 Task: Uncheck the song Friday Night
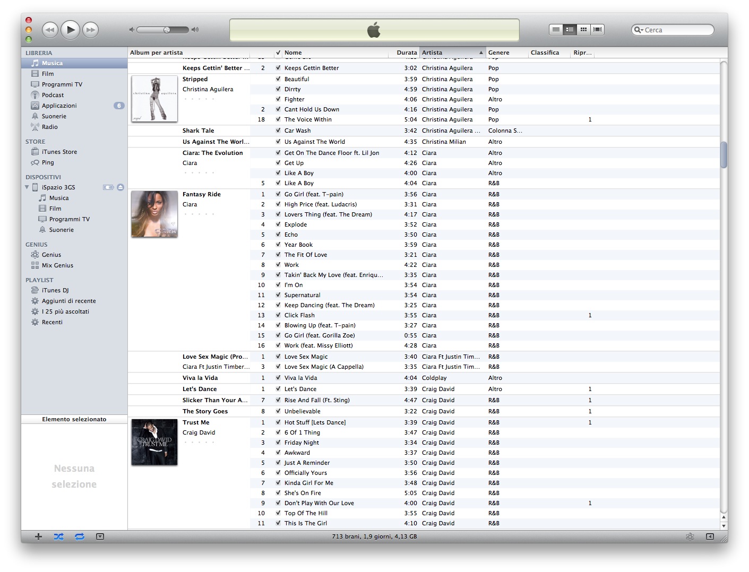(278, 443)
